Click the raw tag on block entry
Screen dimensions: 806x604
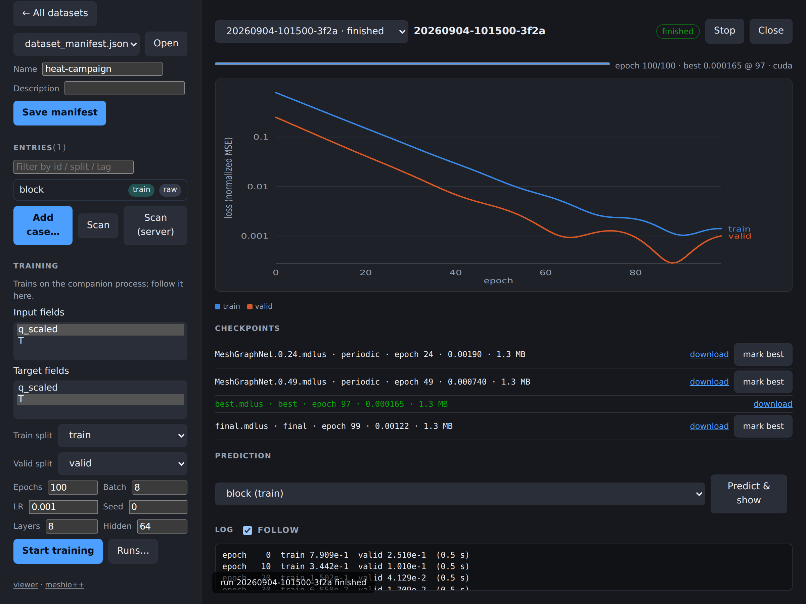click(x=170, y=190)
